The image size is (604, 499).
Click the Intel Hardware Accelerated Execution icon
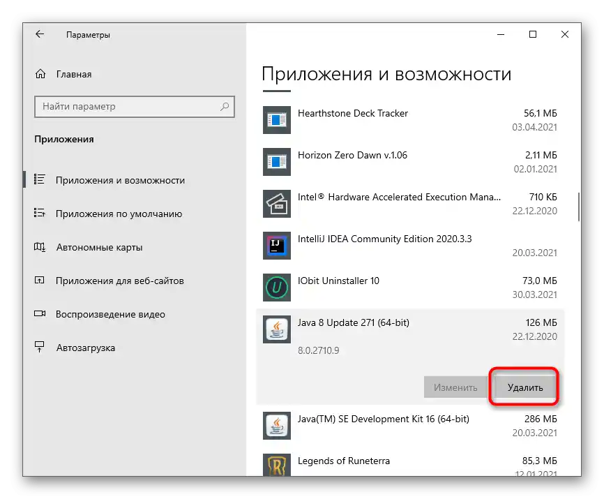click(277, 204)
